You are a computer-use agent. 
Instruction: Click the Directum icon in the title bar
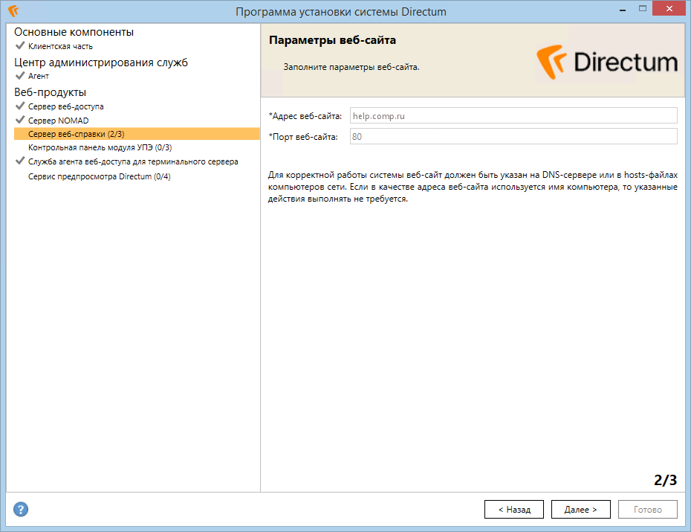point(13,12)
